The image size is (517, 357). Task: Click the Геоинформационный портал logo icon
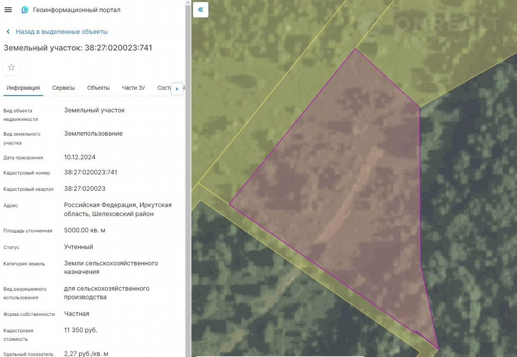point(25,10)
